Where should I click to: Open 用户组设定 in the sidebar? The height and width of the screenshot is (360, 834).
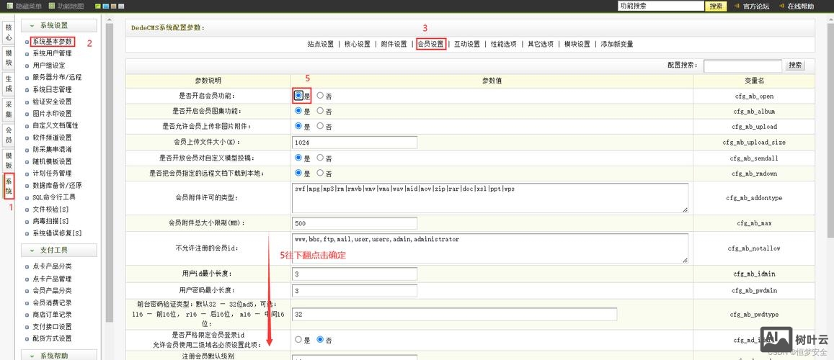point(49,66)
